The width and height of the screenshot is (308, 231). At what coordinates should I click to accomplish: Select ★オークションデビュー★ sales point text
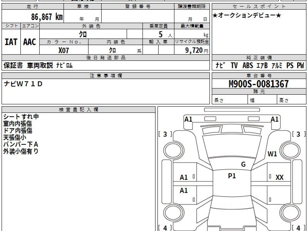pos(247,16)
